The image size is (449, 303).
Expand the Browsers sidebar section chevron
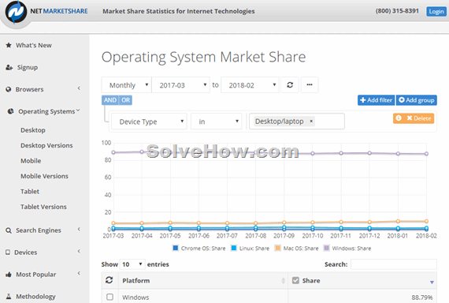tap(79, 88)
